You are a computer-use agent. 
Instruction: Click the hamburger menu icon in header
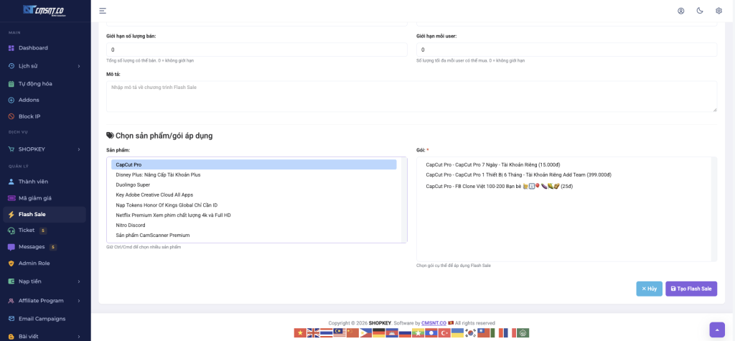click(x=103, y=11)
